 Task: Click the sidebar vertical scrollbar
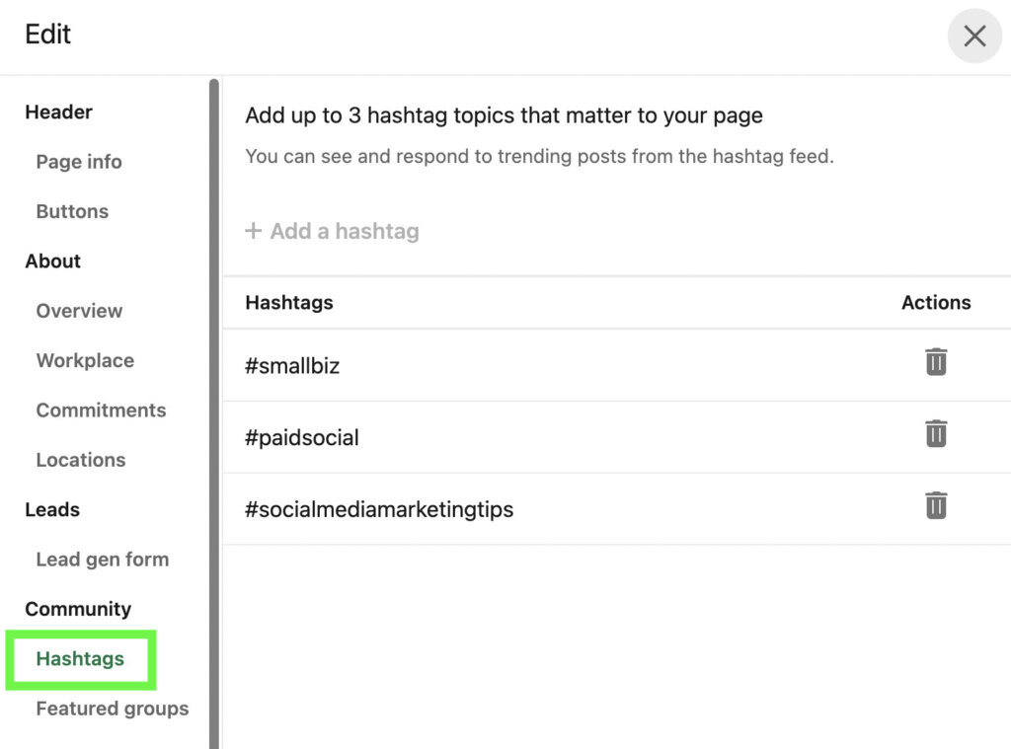[213, 395]
